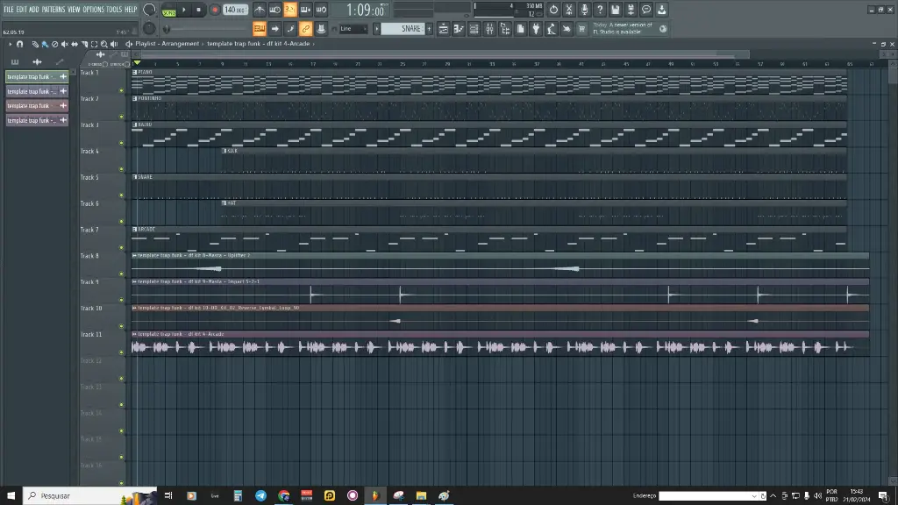
Task: Toggle the 3-2-1 countdown before recording
Action: click(x=290, y=10)
